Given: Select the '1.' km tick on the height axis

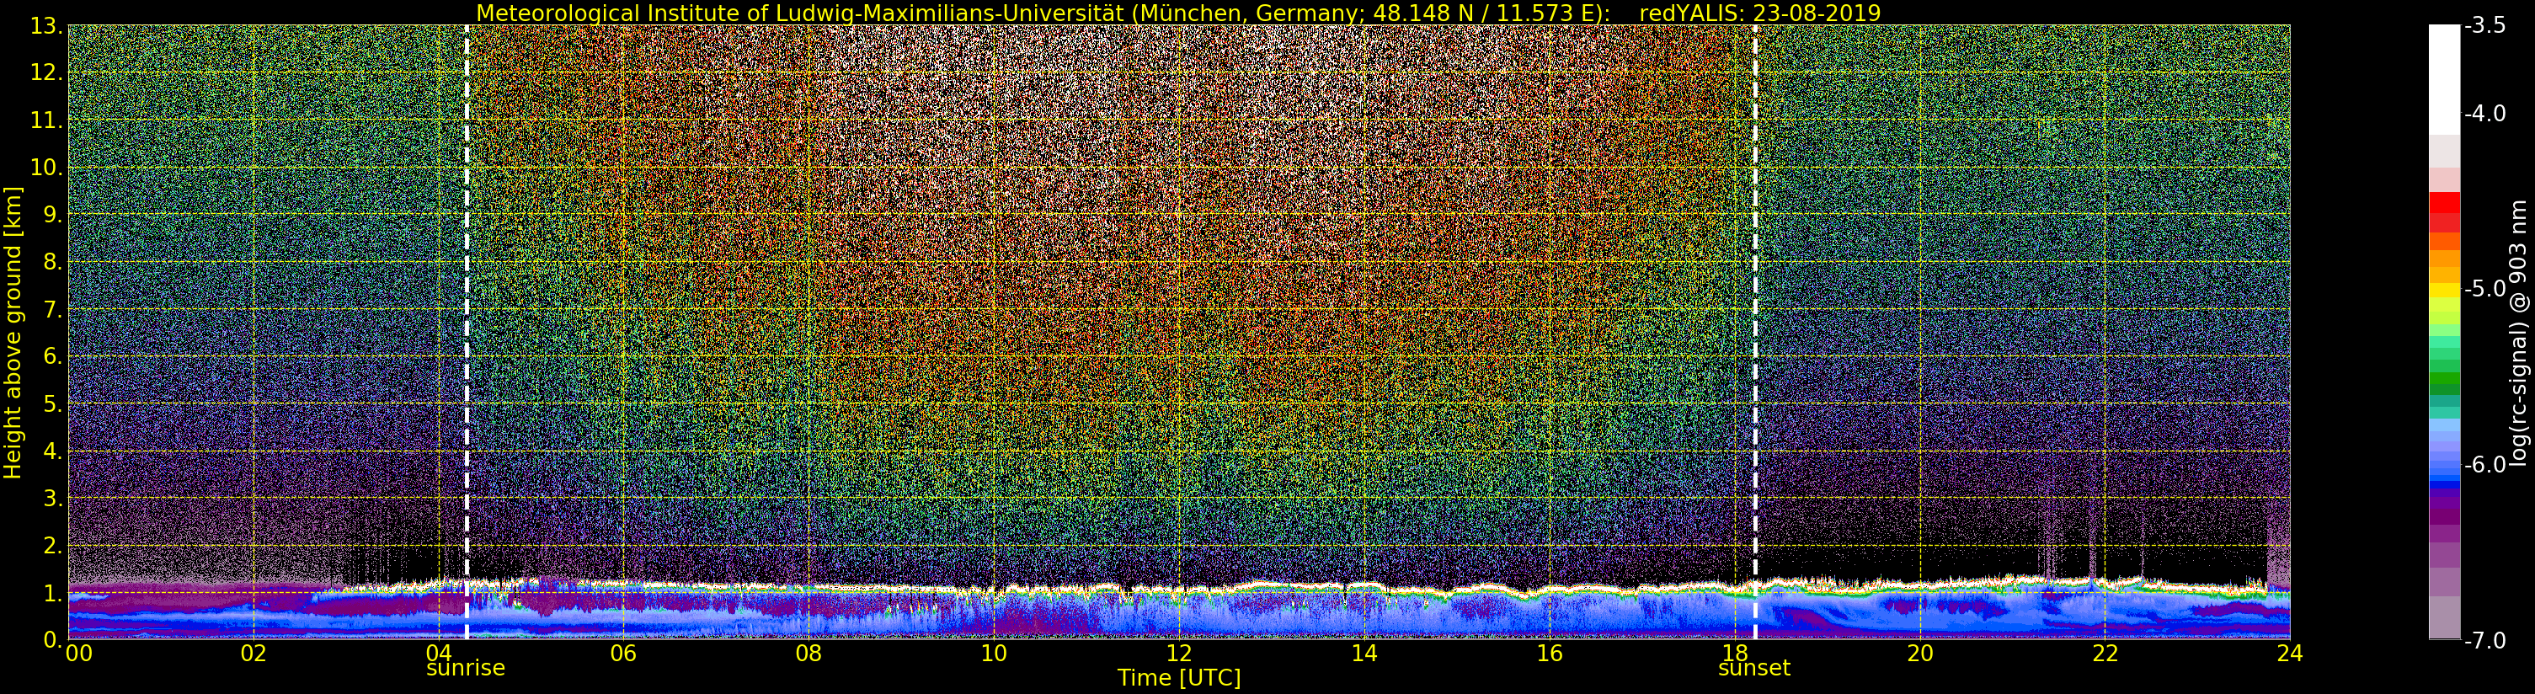Looking at the screenshot, I should point(53,593).
